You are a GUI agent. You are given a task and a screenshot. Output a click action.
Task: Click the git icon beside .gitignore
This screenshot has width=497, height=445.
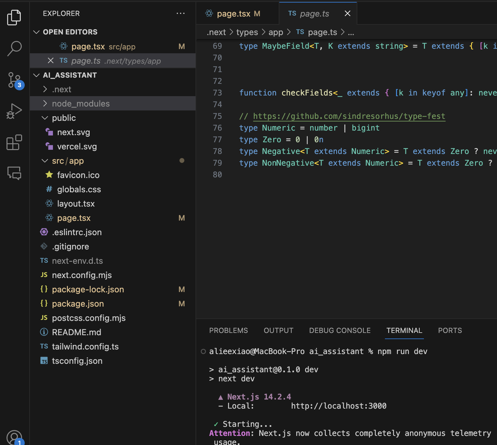tap(44, 246)
